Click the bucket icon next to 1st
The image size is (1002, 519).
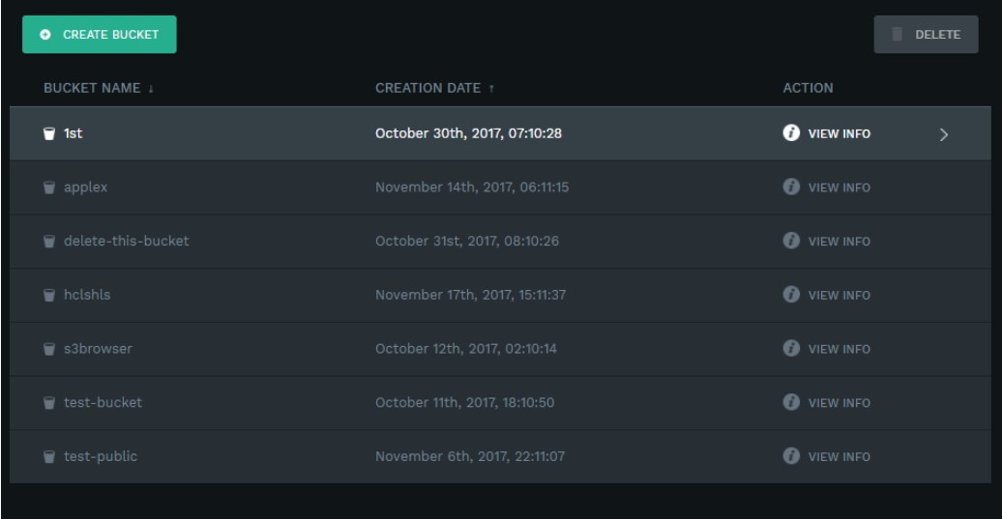[49, 134]
